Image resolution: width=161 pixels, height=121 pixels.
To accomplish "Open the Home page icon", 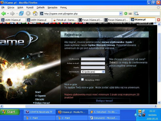I will (x=35, y=14).
